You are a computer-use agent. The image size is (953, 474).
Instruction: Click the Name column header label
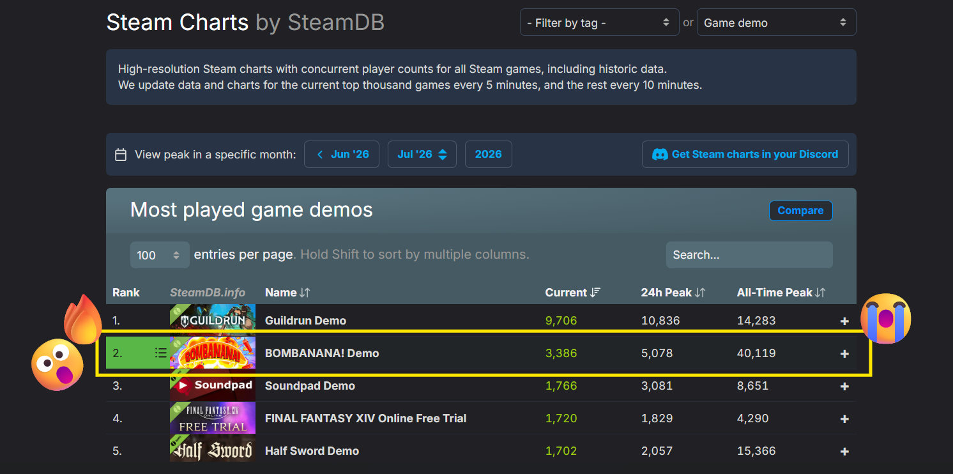click(x=281, y=293)
